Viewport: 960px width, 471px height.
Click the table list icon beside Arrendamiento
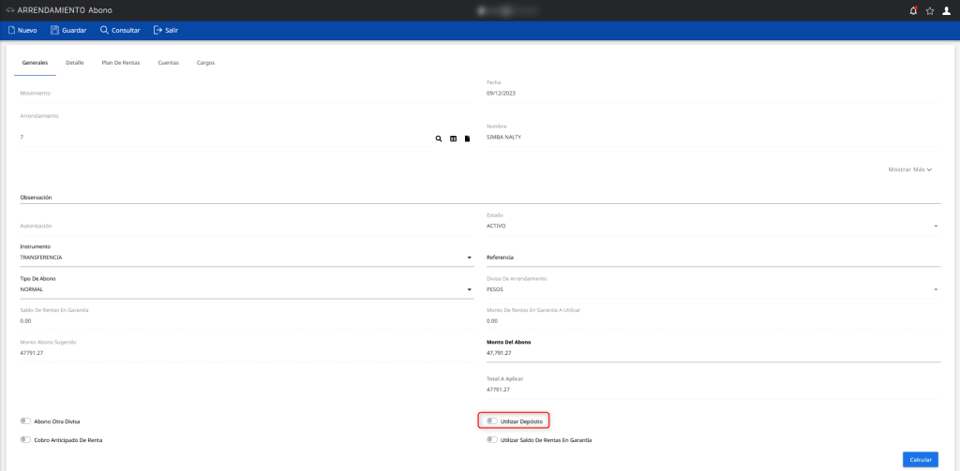(453, 138)
